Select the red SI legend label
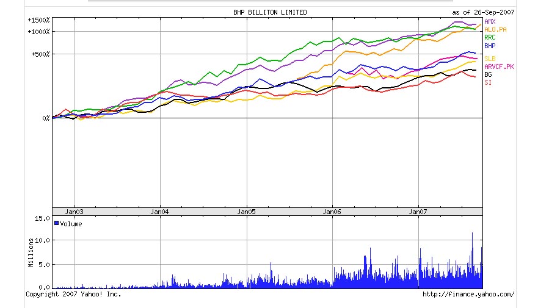The width and height of the screenshot is (538, 308). point(488,83)
